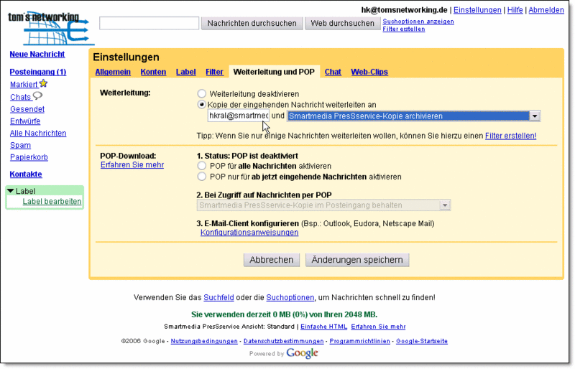Enable POP für alle Nachrichten
Image resolution: width=575 pixels, height=369 pixels.
point(202,166)
